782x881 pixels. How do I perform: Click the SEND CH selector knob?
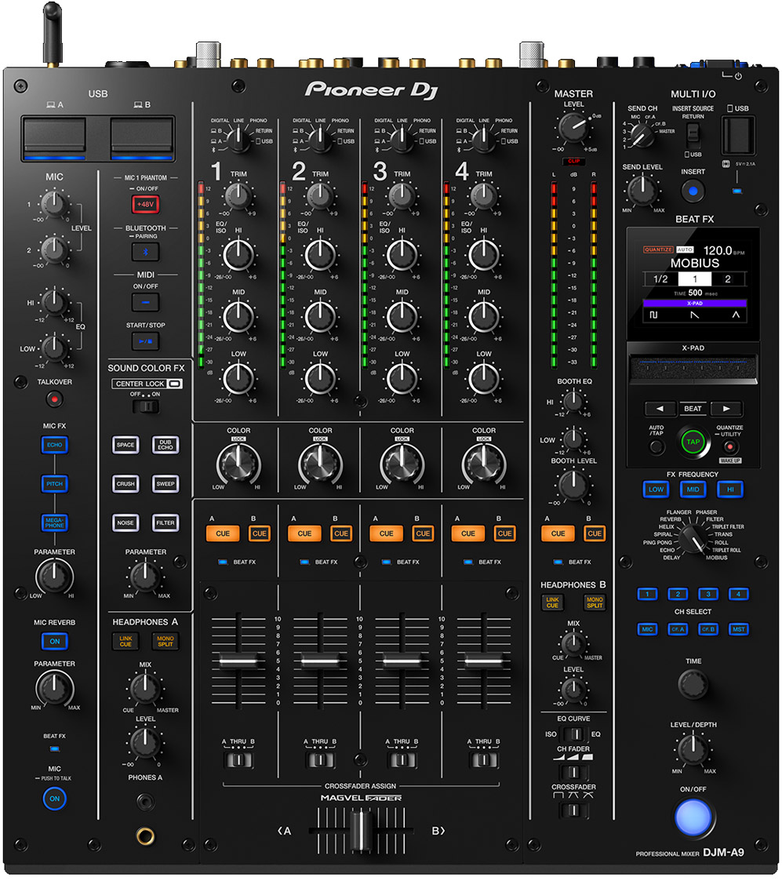[641, 135]
